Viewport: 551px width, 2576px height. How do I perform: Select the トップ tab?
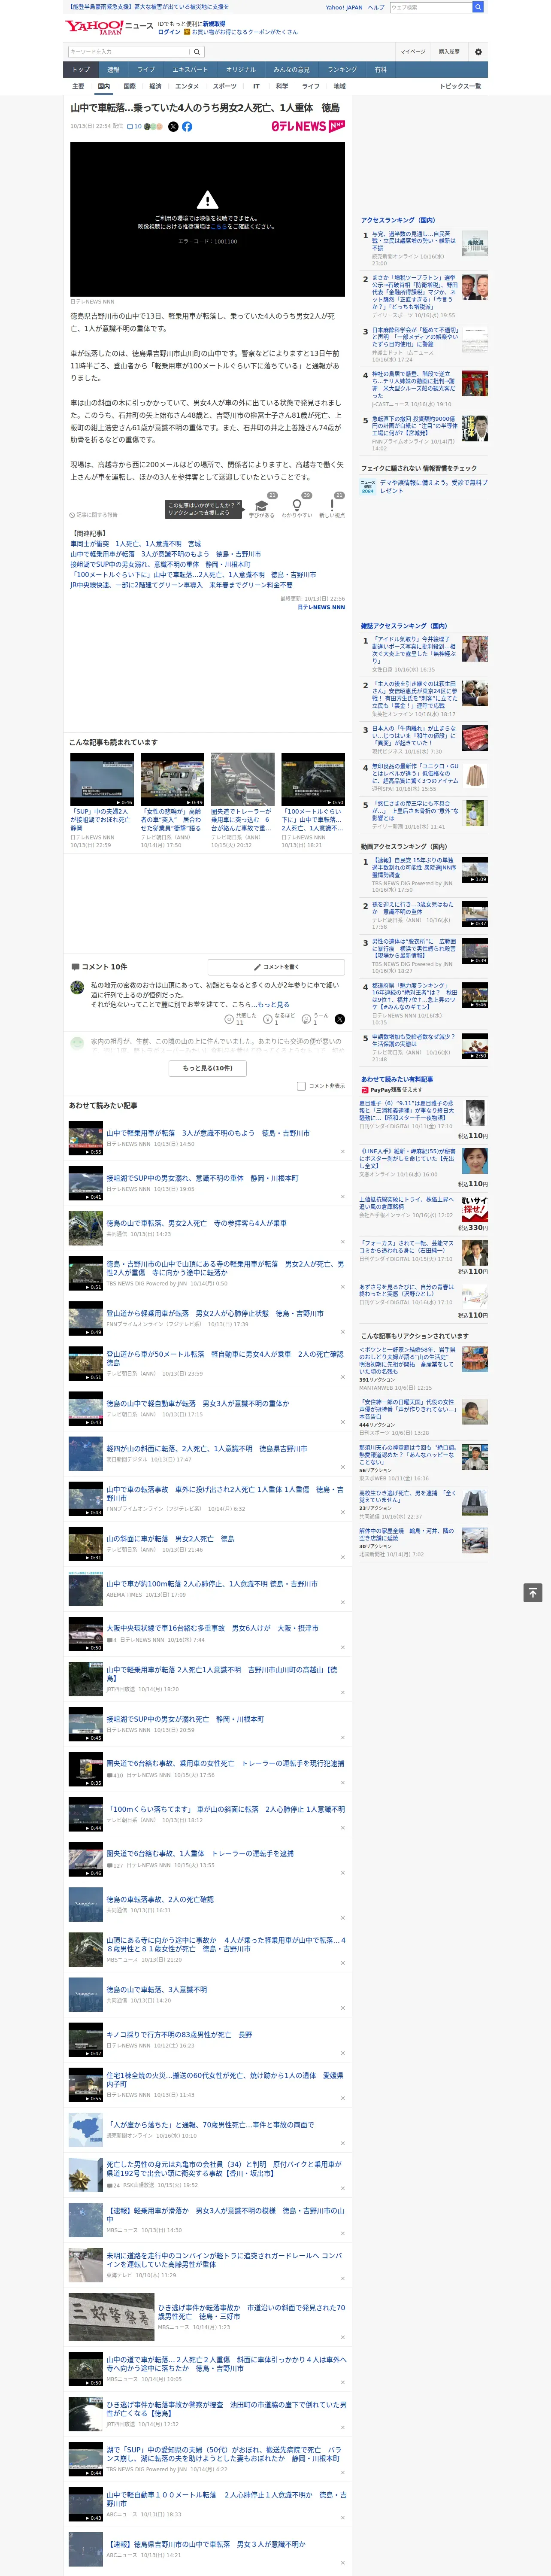[x=81, y=70]
